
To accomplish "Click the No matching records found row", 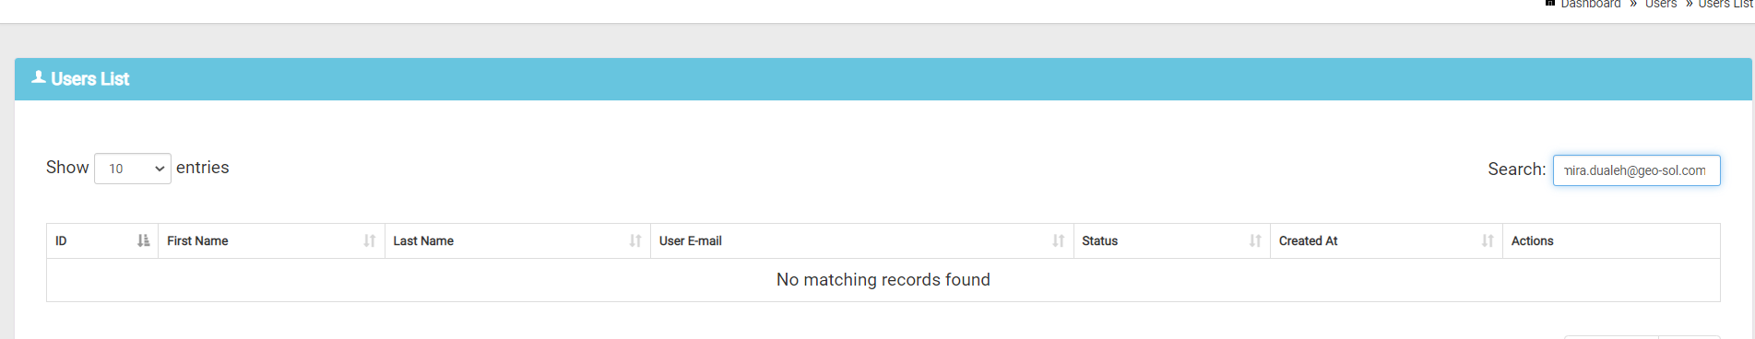I will tap(883, 280).
